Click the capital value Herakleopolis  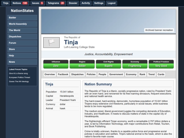pyautogui.click(x=67, y=96)
